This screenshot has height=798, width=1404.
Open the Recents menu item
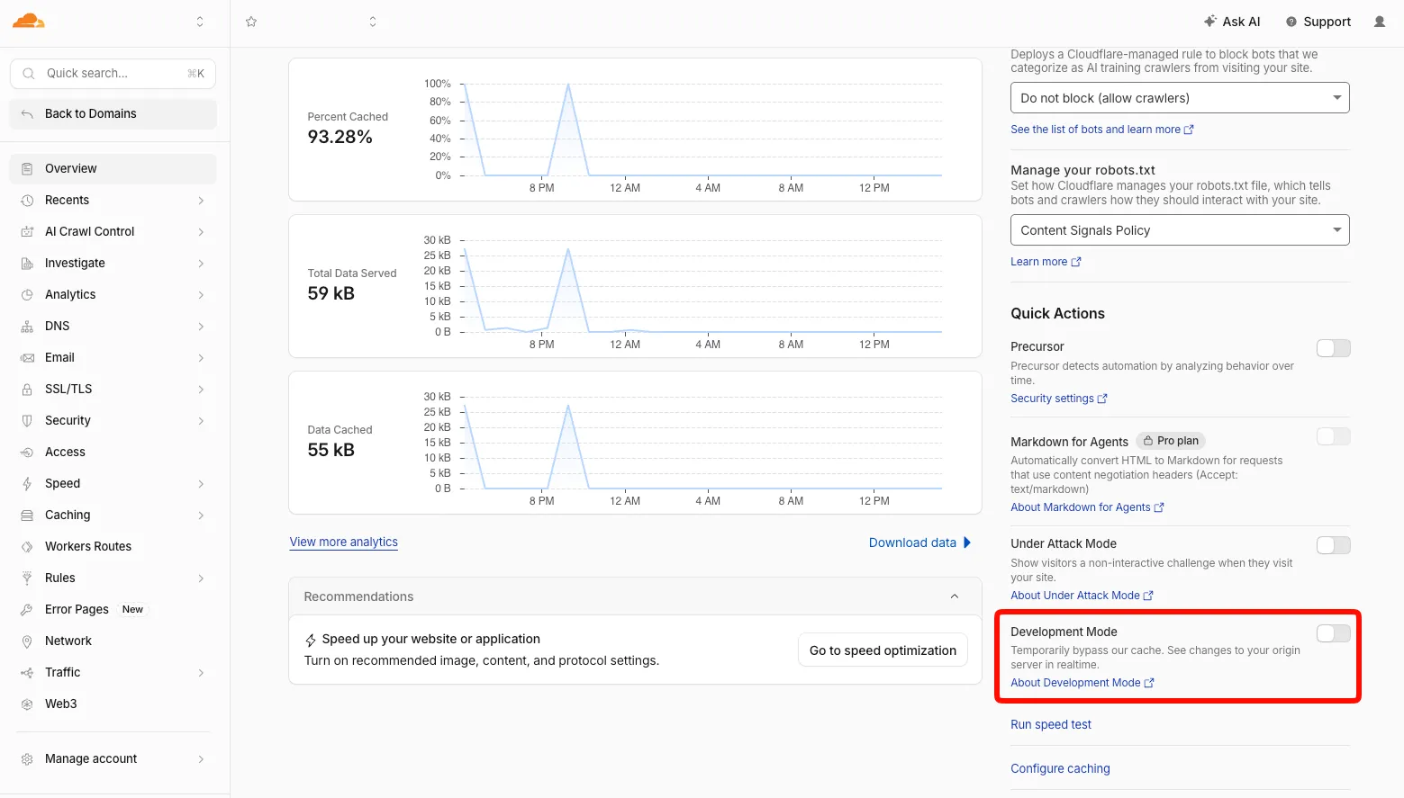click(x=113, y=200)
